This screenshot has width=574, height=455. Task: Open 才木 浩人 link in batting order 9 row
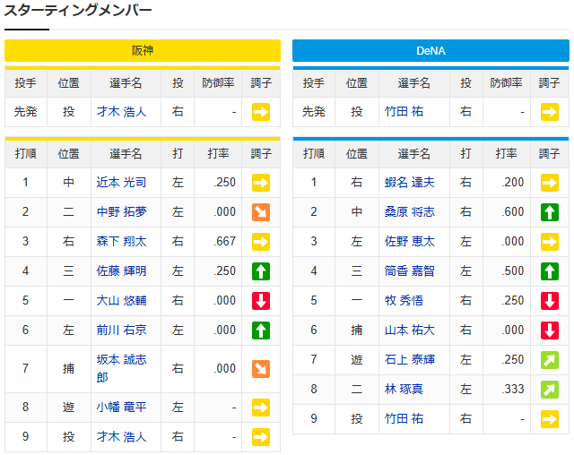point(122,437)
